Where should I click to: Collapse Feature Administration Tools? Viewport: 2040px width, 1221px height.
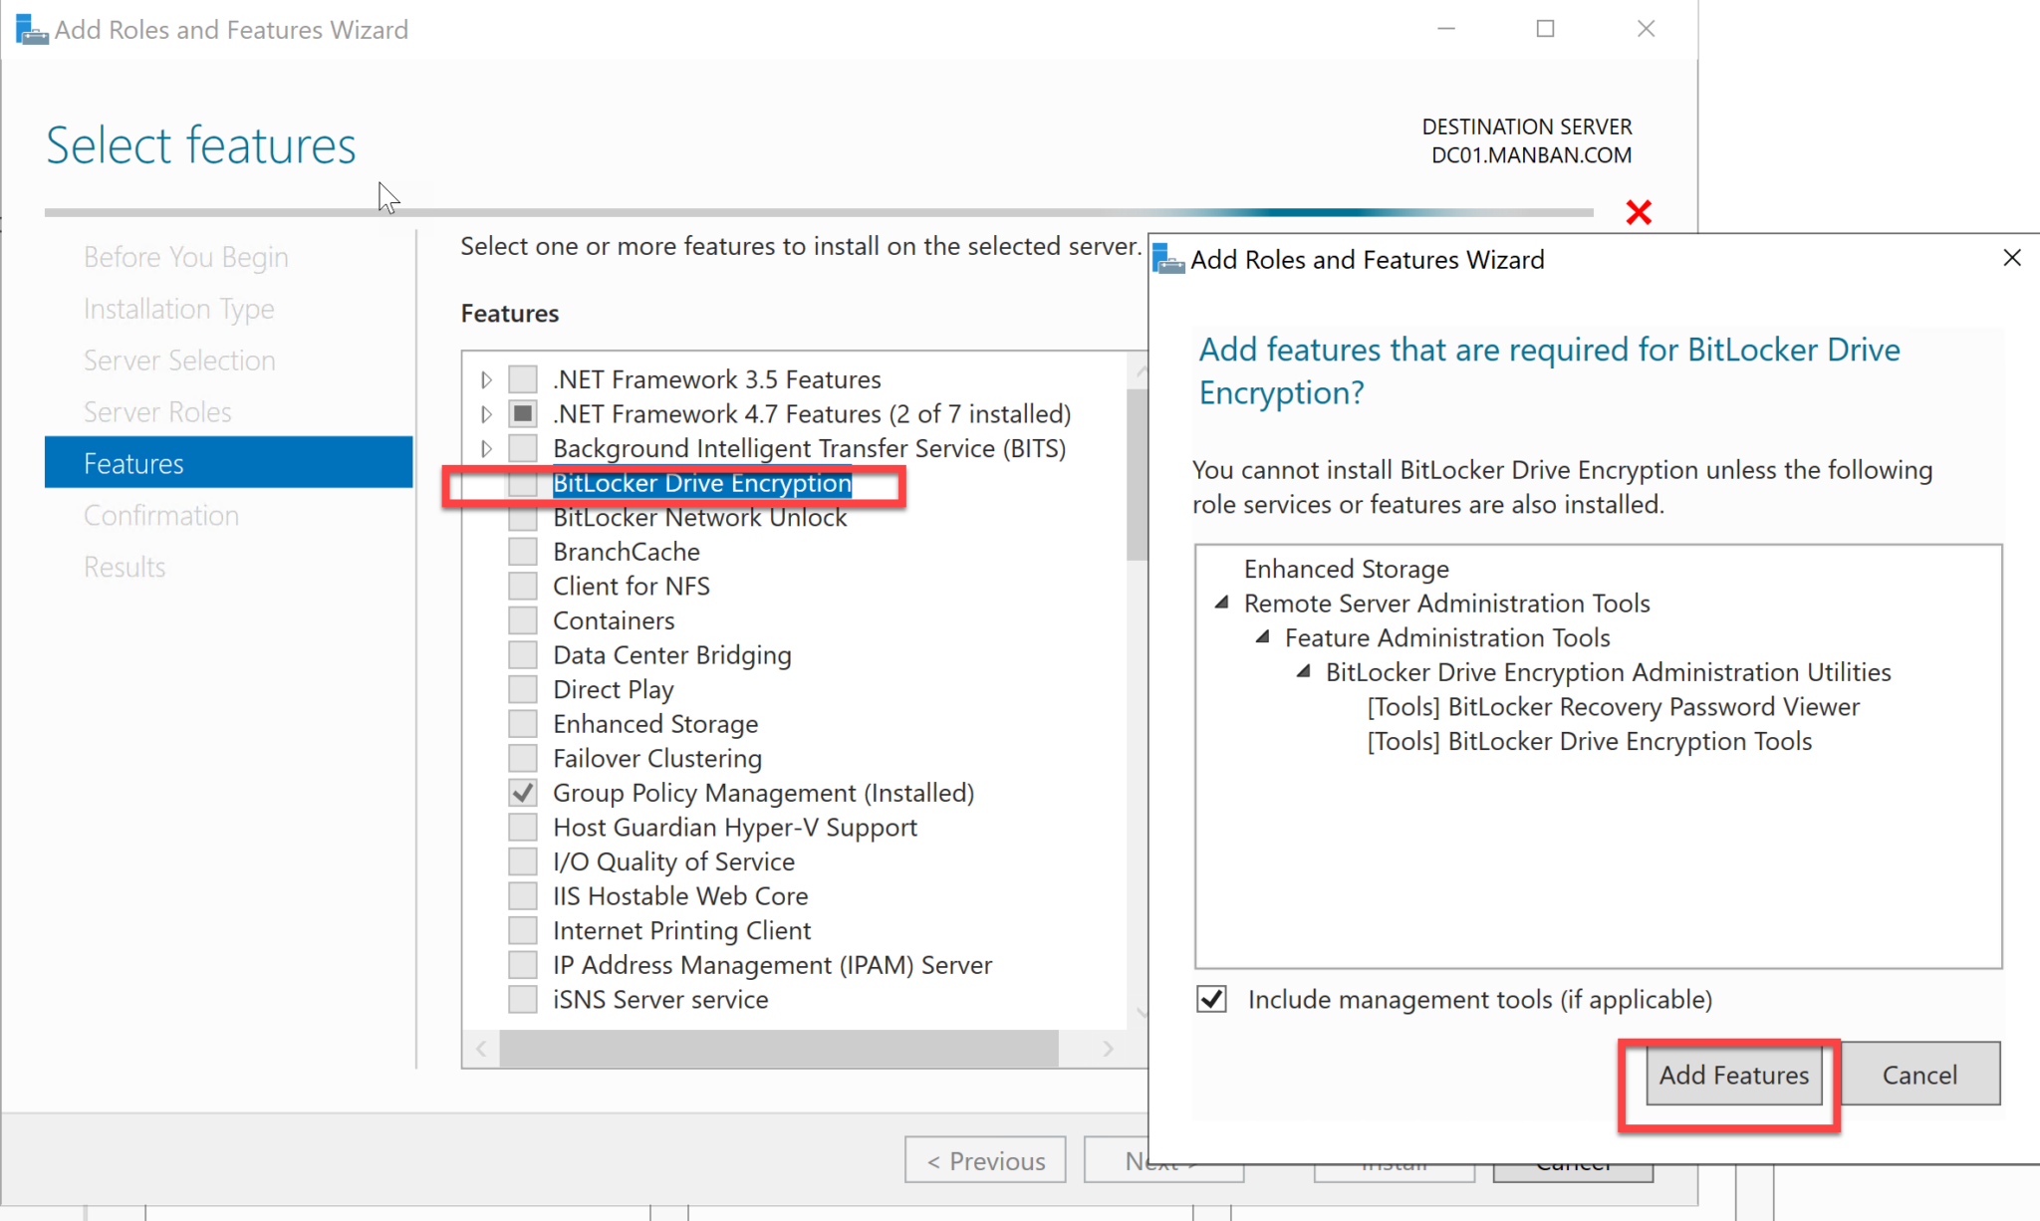point(1263,637)
